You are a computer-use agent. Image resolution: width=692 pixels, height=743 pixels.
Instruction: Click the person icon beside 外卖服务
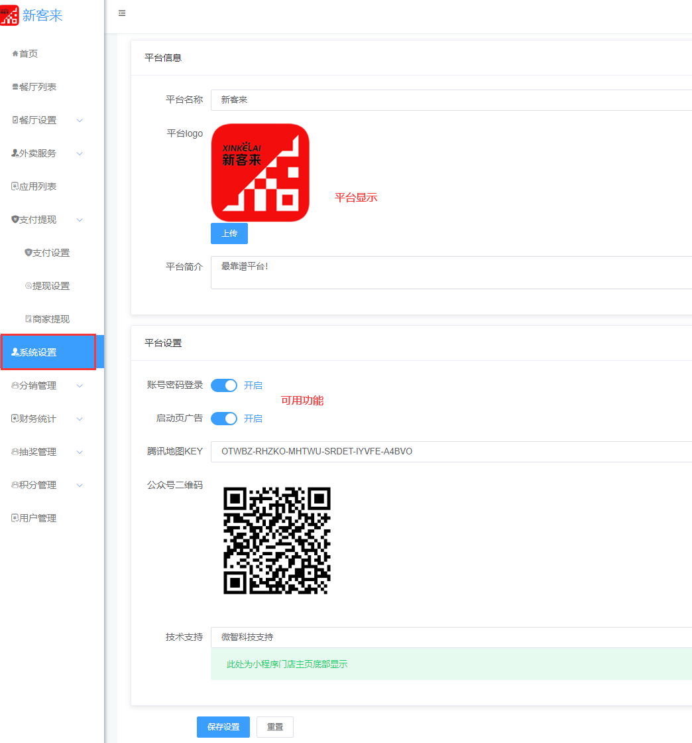[15, 153]
